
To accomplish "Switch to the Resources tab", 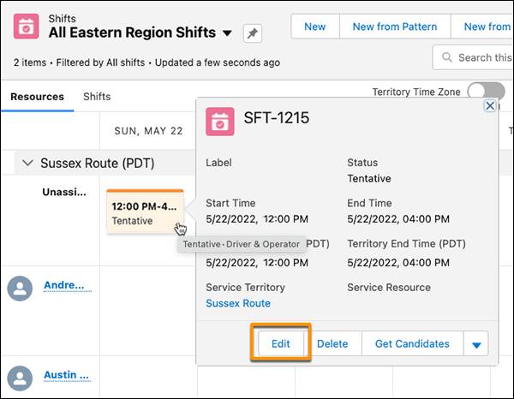I will point(37,97).
